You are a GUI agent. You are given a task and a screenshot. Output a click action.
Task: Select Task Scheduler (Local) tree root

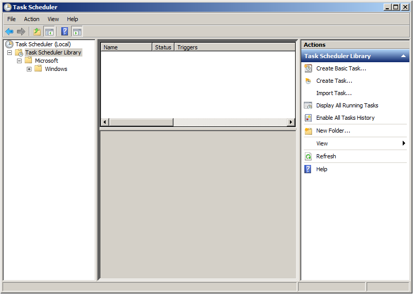43,44
